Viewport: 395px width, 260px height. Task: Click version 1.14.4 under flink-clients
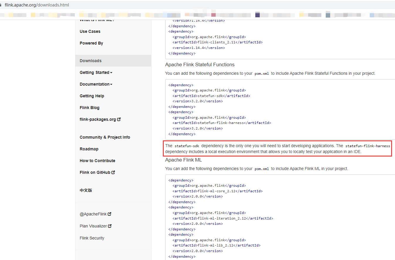pyautogui.click(x=199, y=48)
